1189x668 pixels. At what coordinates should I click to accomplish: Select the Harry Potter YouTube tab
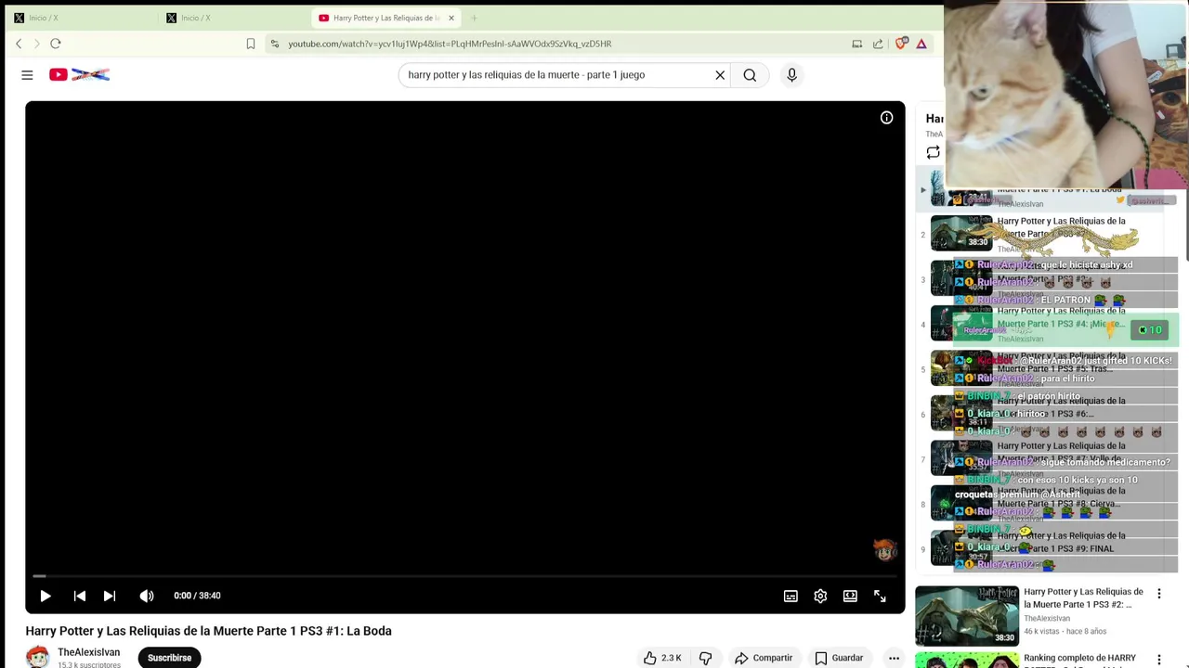379,18
